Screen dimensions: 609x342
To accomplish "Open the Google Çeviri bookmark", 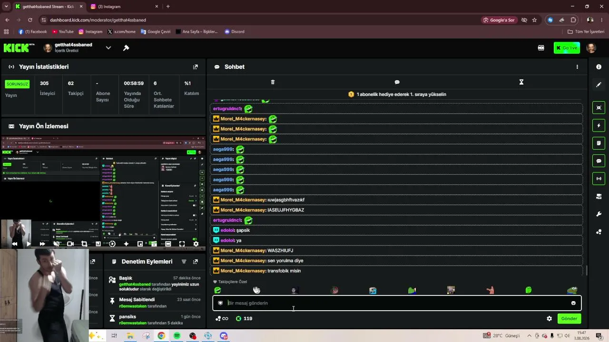I will [x=156, y=32].
